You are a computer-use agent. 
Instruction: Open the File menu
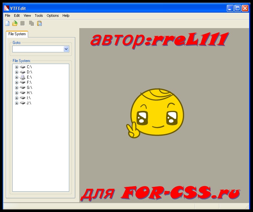(x=7, y=16)
